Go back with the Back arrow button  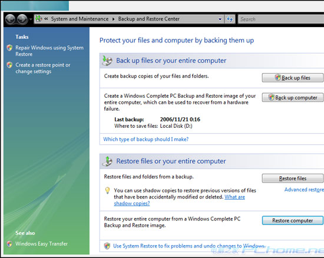[10, 19]
